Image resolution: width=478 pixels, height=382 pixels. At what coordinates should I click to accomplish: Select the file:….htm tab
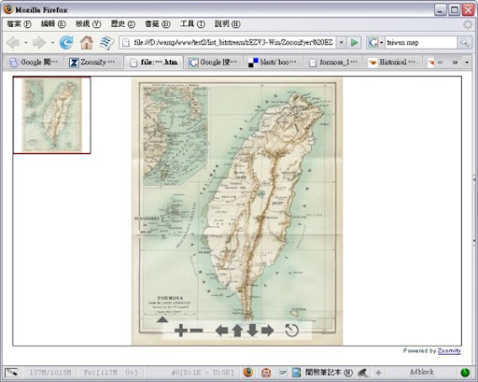[153, 63]
